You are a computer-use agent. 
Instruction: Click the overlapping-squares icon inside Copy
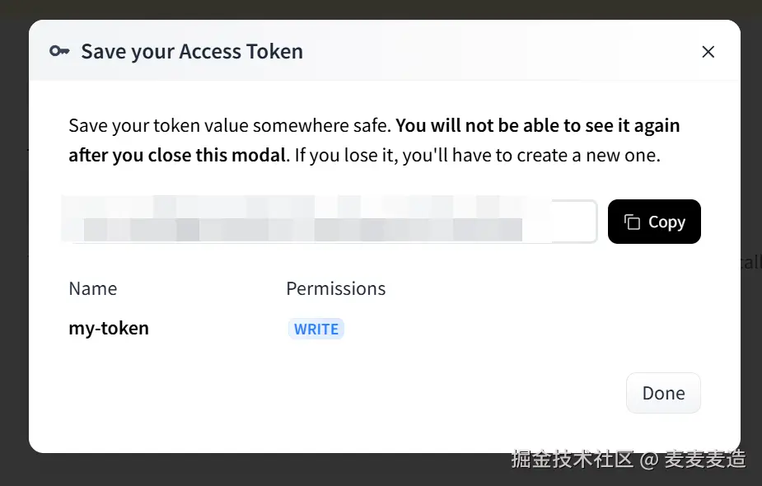632,222
